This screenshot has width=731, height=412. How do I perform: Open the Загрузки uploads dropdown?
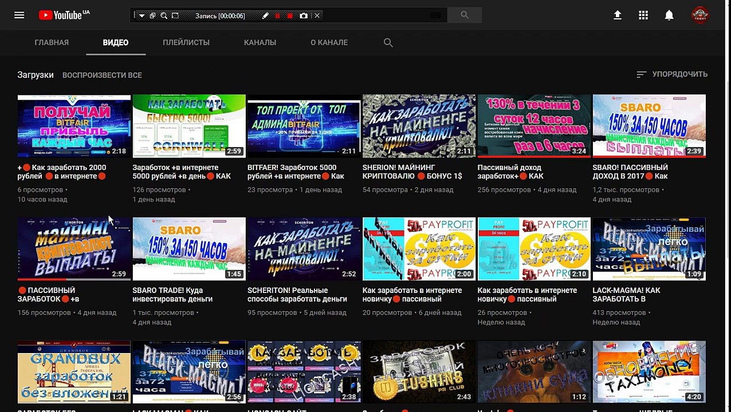pos(36,75)
